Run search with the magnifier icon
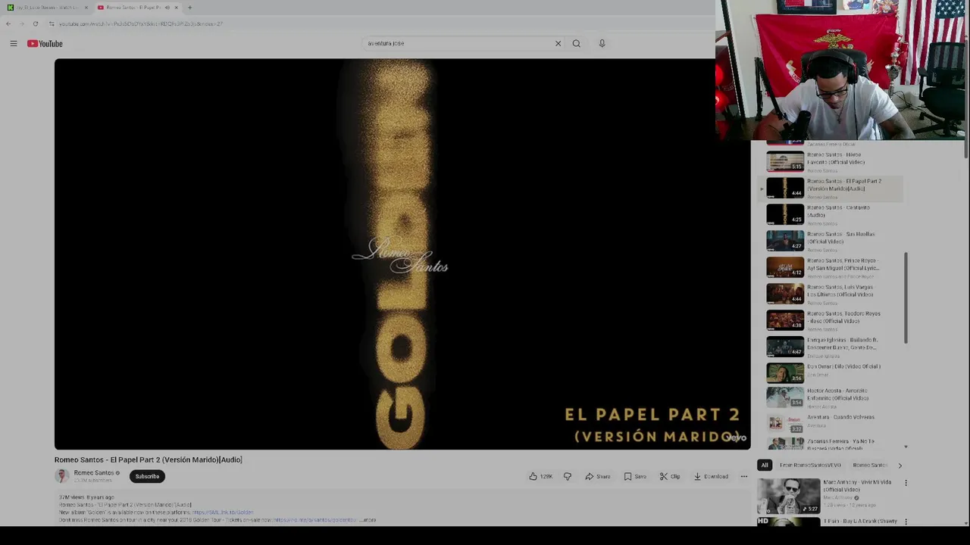970x545 pixels. click(577, 43)
